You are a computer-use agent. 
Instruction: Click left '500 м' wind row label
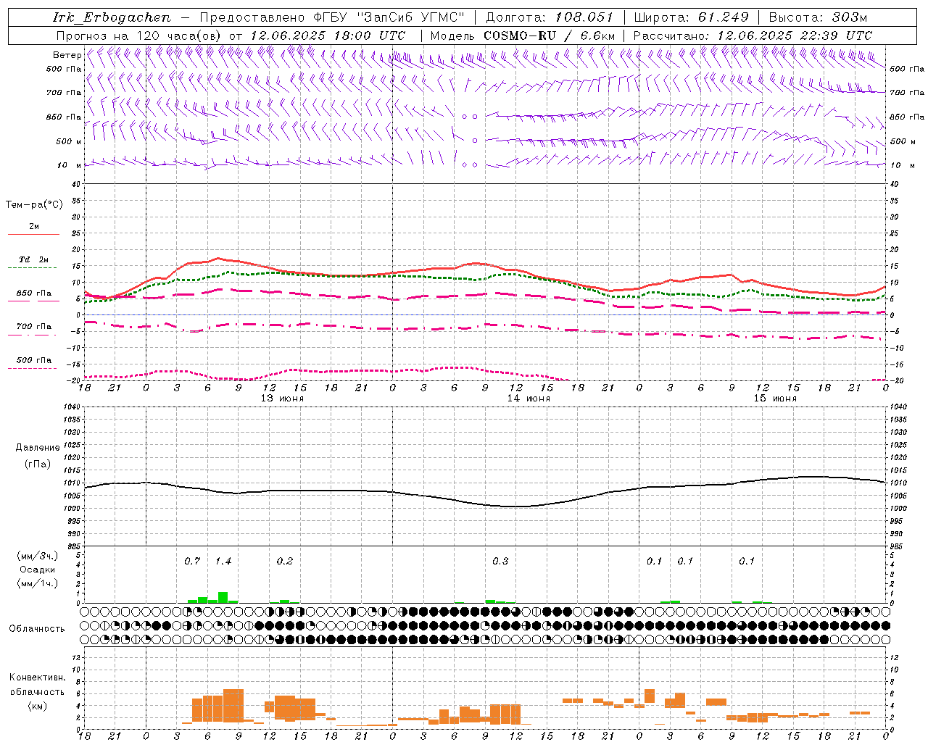point(69,141)
